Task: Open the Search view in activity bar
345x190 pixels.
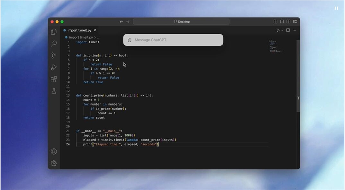Action: [54, 43]
